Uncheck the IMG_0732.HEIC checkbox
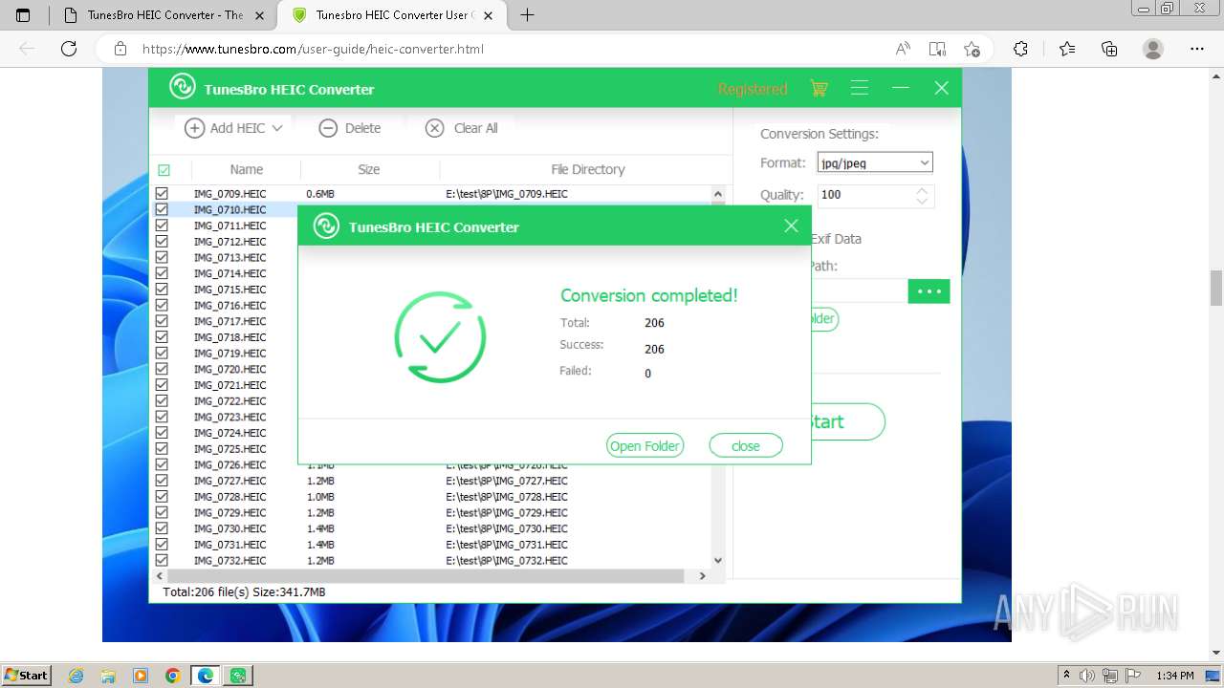Screen dimensions: 1224x688 click(x=162, y=561)
